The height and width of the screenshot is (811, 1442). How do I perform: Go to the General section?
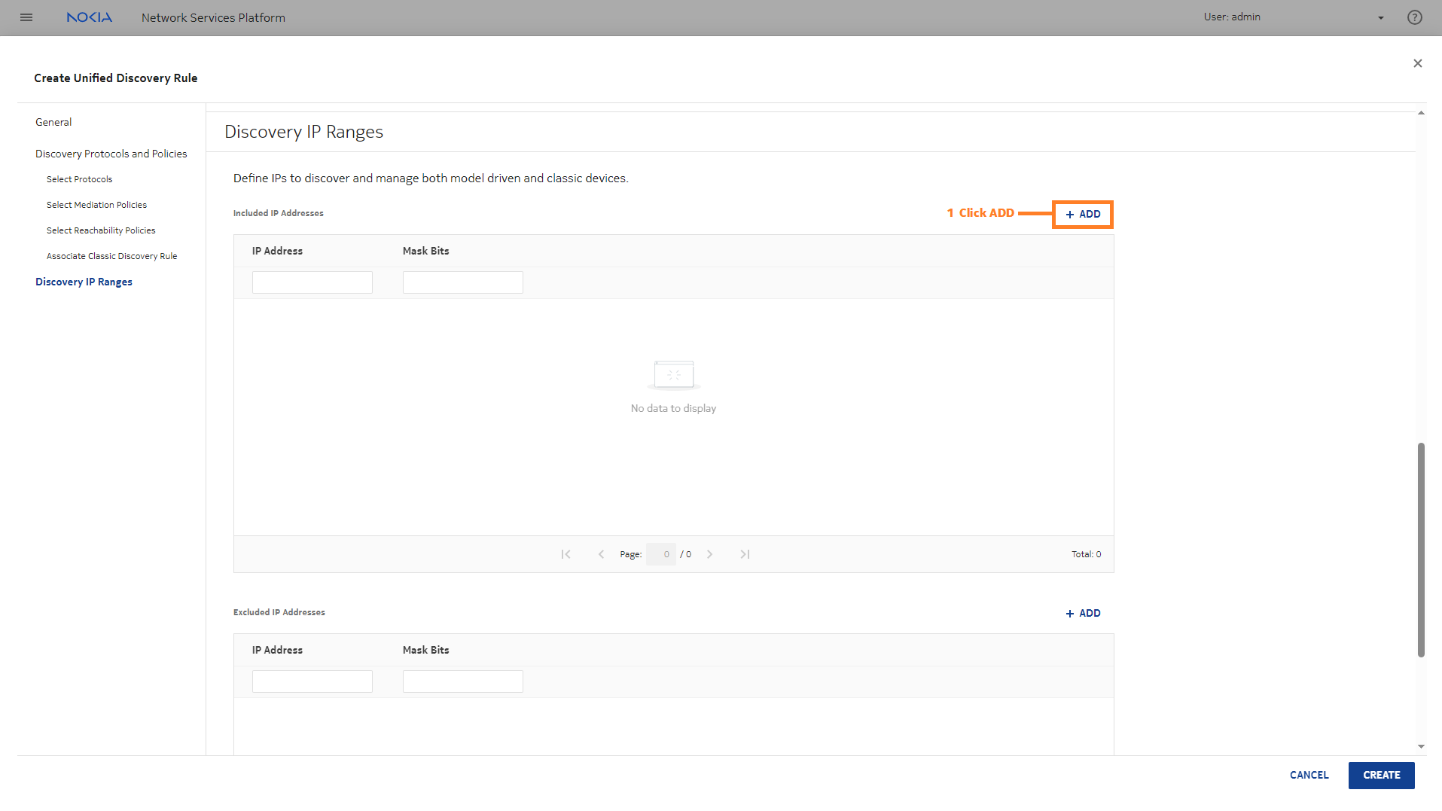(53, 122)
